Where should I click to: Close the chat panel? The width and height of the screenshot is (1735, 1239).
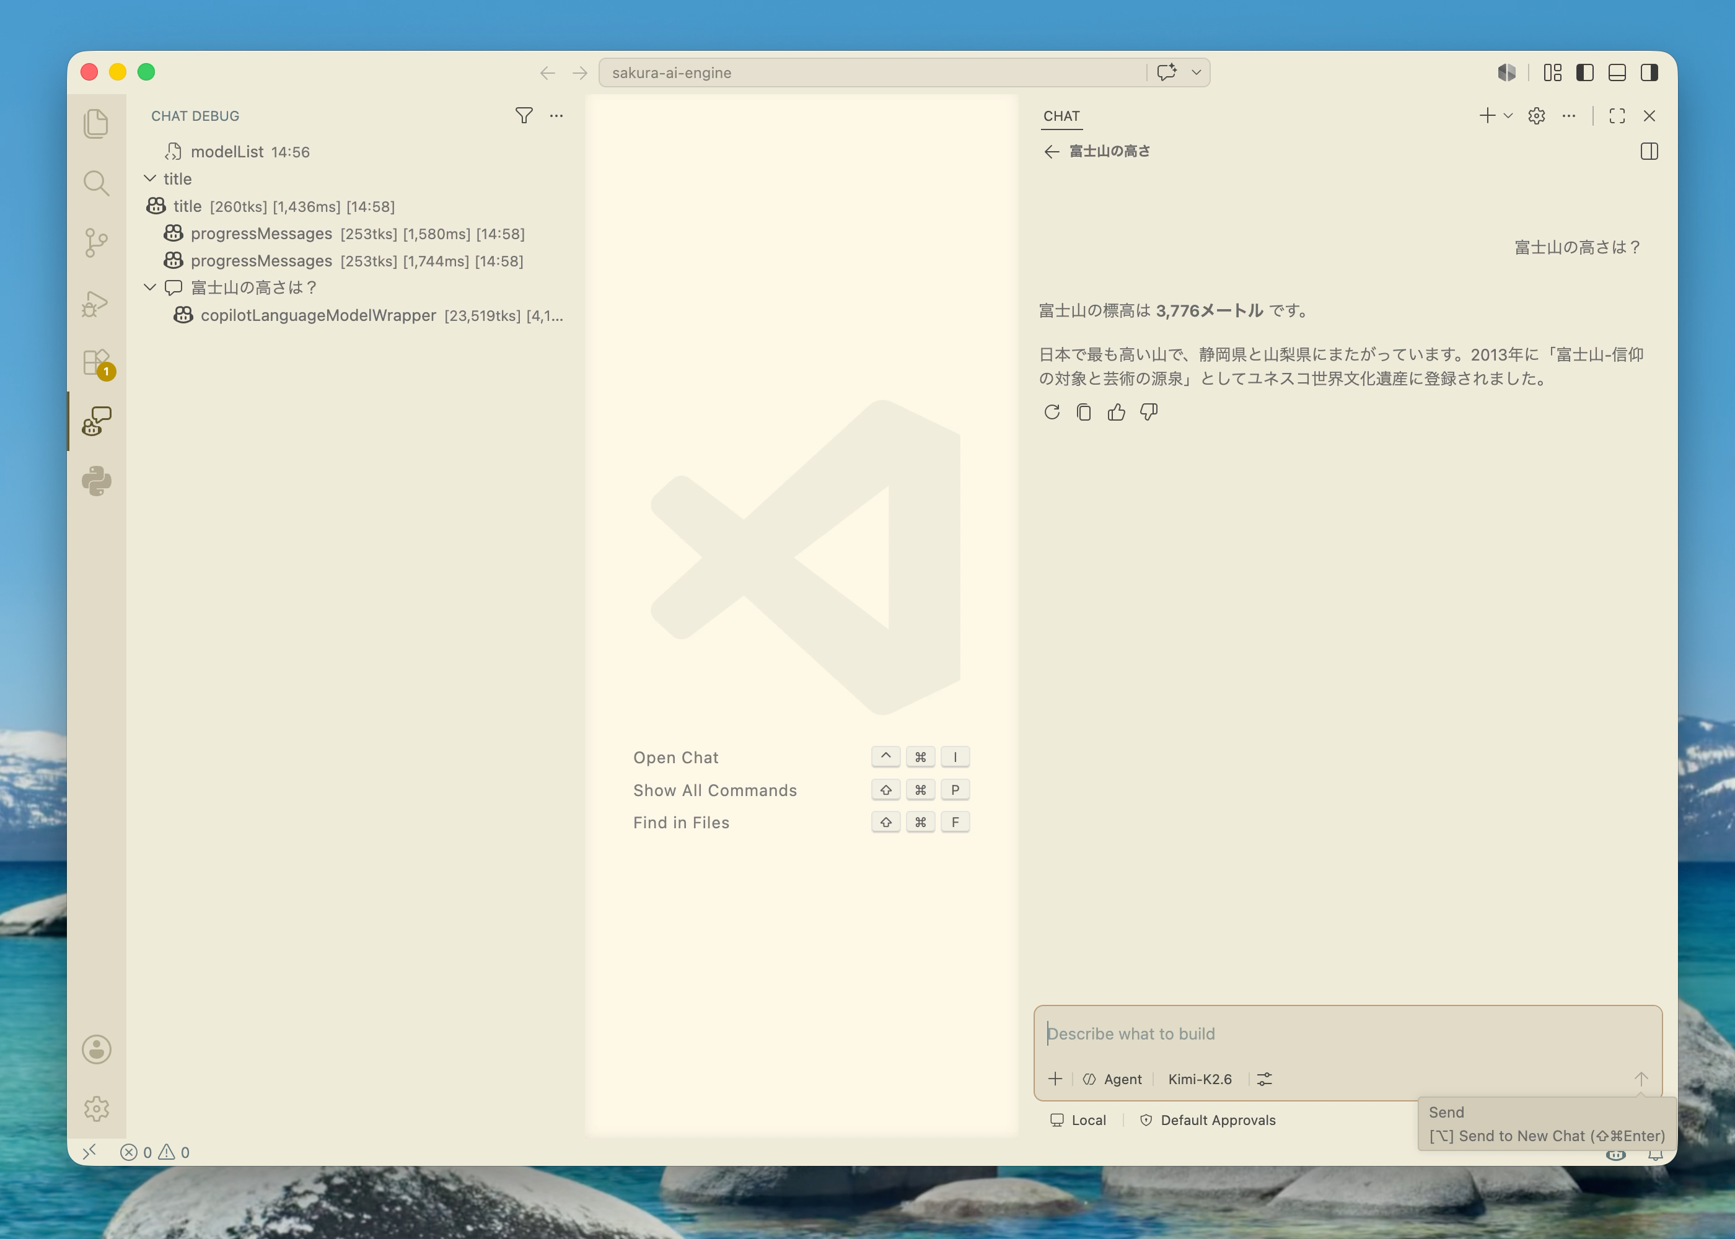coord(1649,116)
